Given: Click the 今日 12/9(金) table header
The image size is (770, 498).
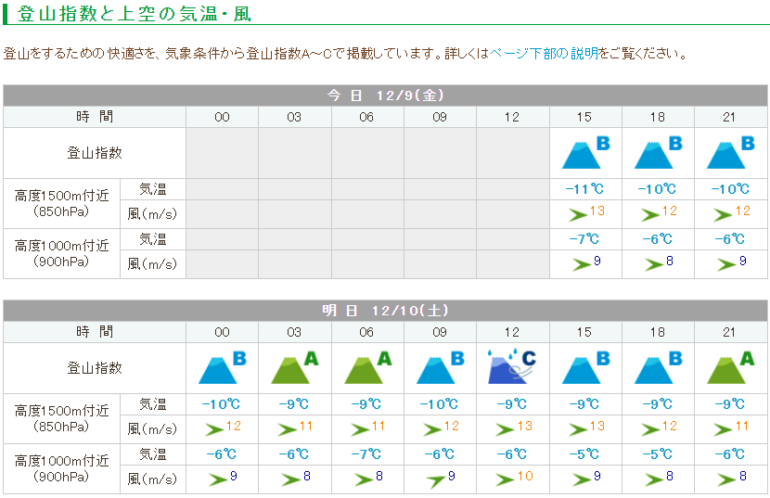Looking at the screenshot, I should [385, 96].
